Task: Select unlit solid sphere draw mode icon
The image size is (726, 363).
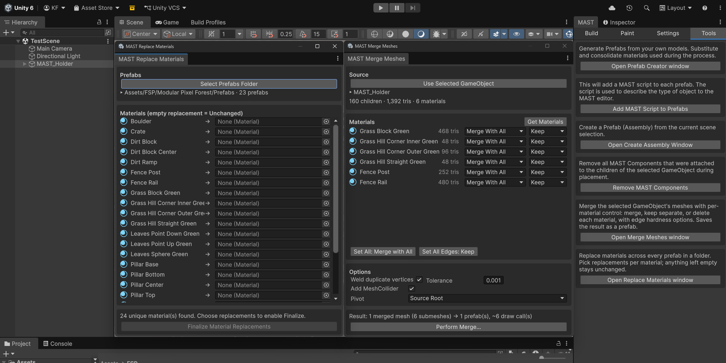Action: 406,34
